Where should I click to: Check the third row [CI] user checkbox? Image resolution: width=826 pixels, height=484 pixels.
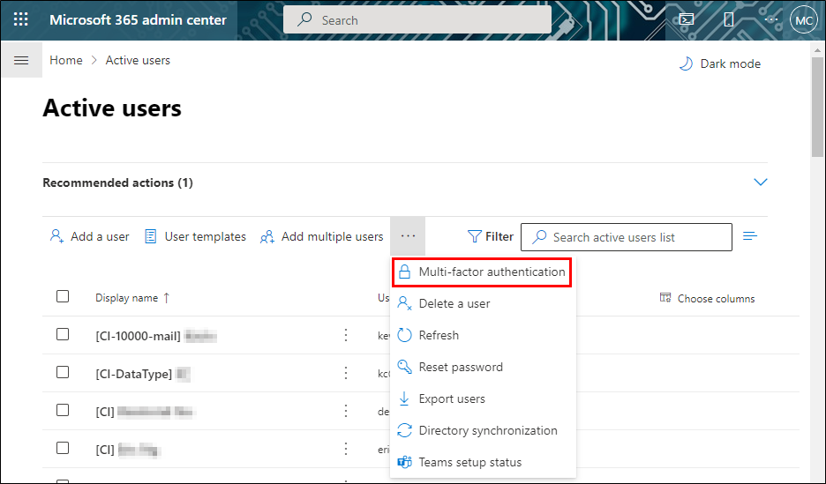point(63,410)
